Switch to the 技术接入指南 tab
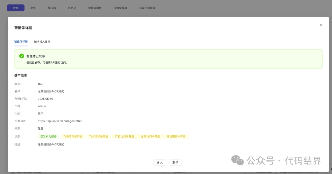332x174 pixels. pos(42,42)
